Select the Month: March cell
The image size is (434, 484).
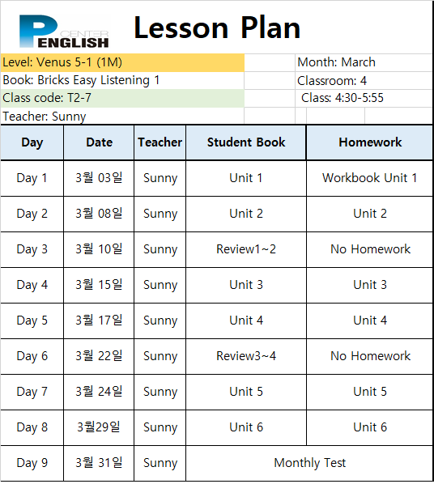pyautogui.click(x=364, y=62)
